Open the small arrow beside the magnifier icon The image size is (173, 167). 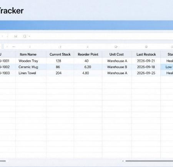(x=30, y=37)
